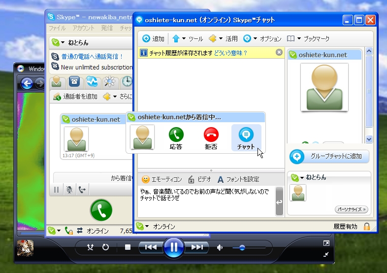Click inside the chat message text box
This screenshot has width=387, height=273.
(x=206, y=202)
